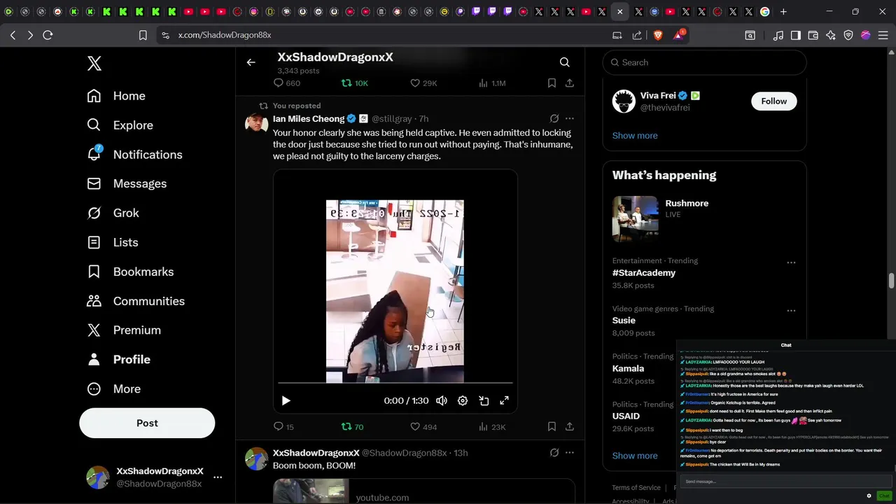The height and width of the screenshot is (504, 896).
Task: Open account switcher dots beside XxShadowDragonxX
Action: click(x=218, y=477)
